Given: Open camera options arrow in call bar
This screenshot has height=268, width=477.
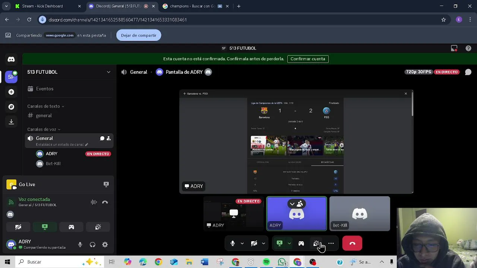Looking at the screenshot, I should pyautogui.click(x=263, y=243).
